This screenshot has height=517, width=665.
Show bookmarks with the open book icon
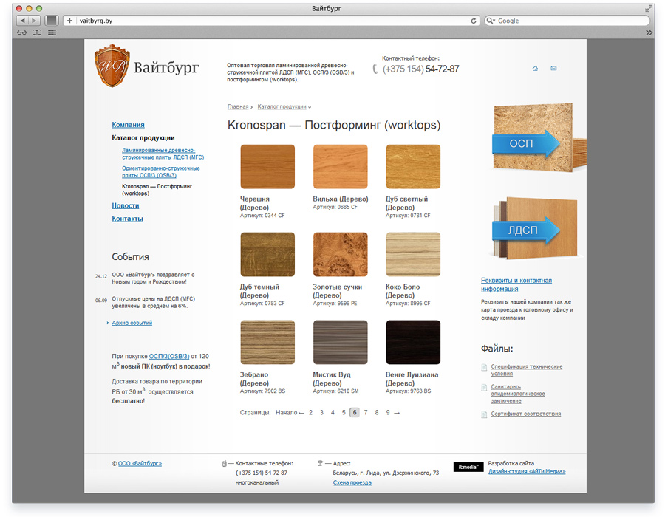coord(37,32)
